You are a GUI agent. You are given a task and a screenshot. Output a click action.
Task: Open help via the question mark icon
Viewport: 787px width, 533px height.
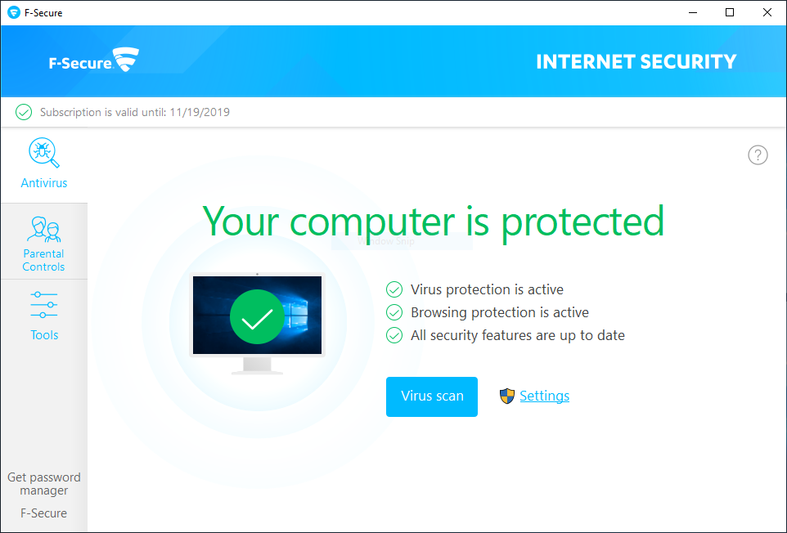(x=758, y=155)
